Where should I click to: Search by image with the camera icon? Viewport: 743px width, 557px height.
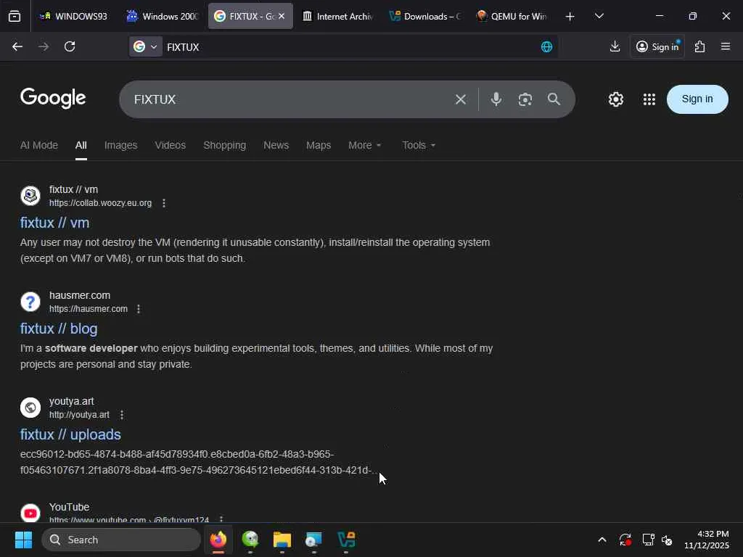pos(525,99)
